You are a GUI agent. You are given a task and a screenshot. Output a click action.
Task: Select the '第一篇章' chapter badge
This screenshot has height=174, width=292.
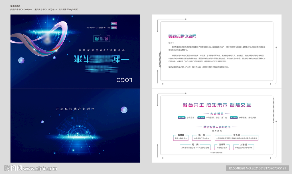pyautogui.click(x=182, y=117)
